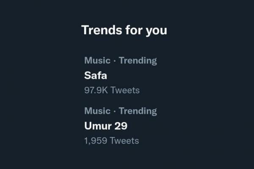Click the word Trending above Umur 29
254x169 pixels.
[138, 111]
